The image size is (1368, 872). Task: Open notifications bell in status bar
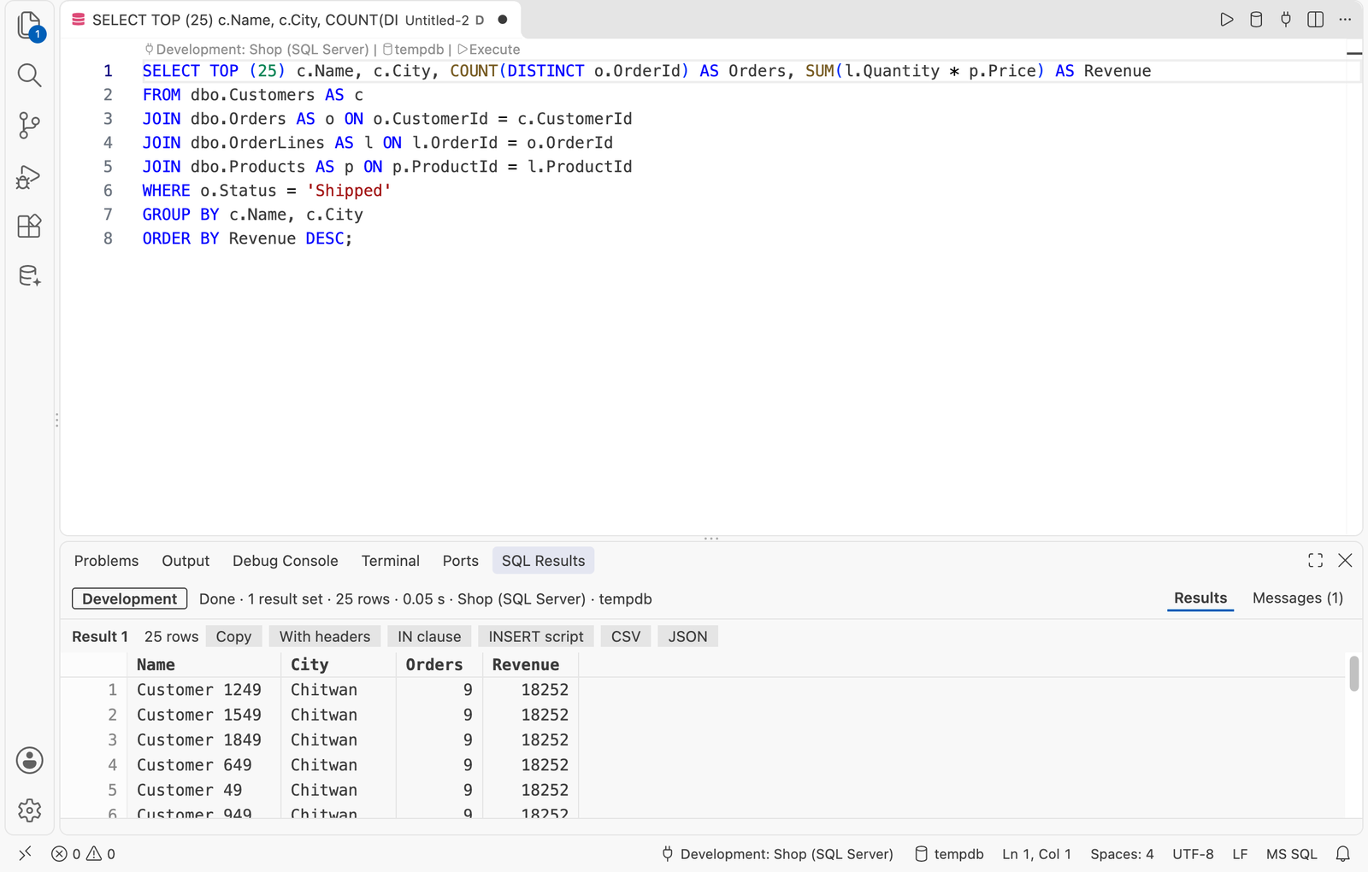pos(1343,854)
